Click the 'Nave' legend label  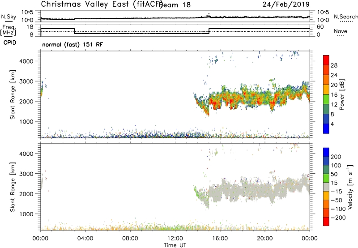pyautogui.click(x=340, y=31)
